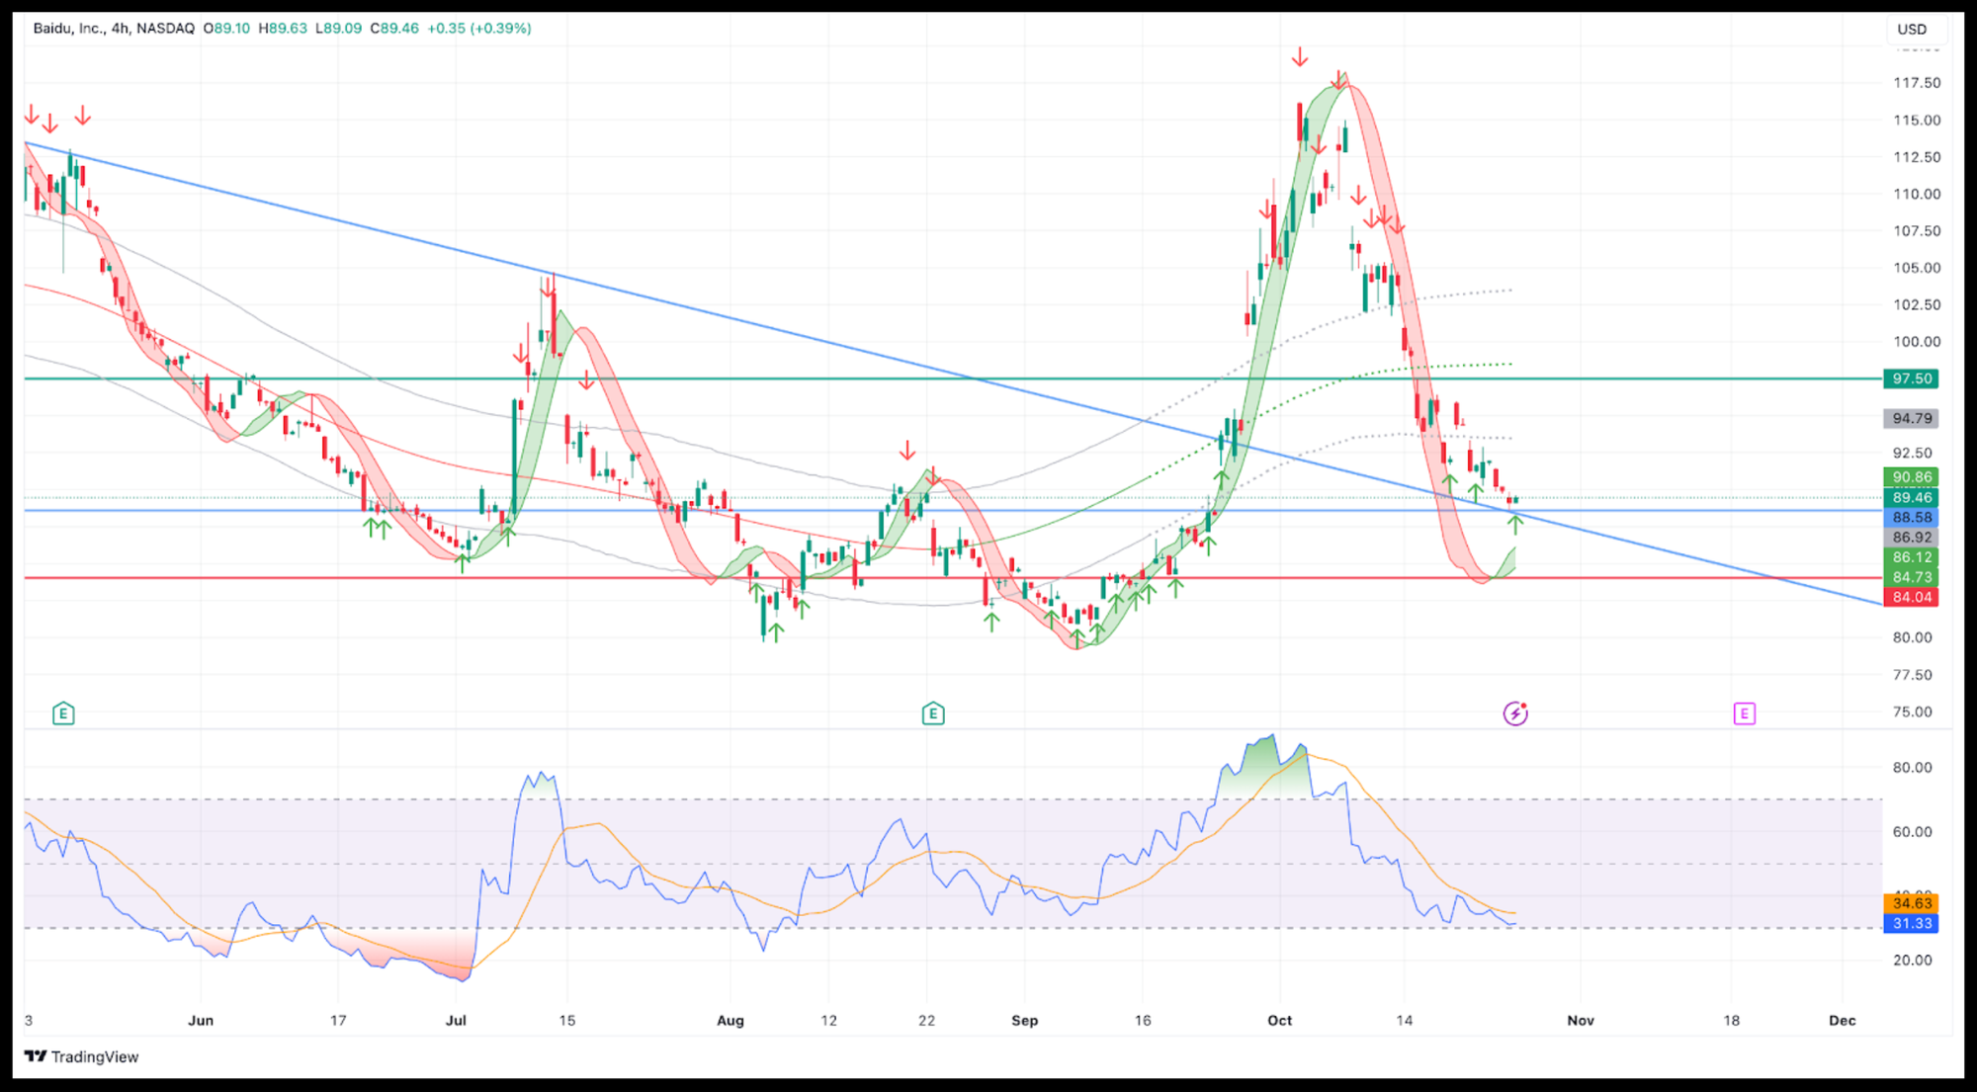
Task: Click the gray 94.79 price label
Action: [1911, 418]
